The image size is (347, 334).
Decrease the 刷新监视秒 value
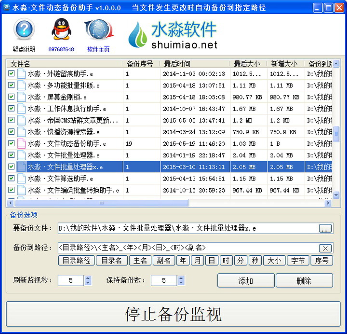88,283
